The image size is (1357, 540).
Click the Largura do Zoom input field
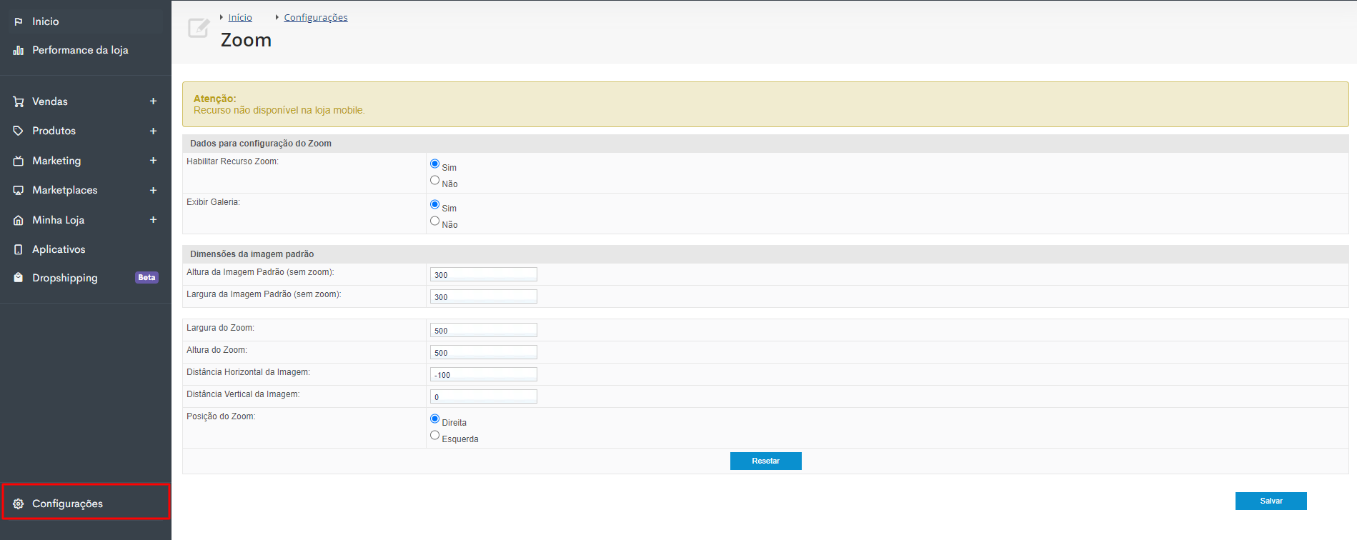pyautogui.click(x=484, y=330)
